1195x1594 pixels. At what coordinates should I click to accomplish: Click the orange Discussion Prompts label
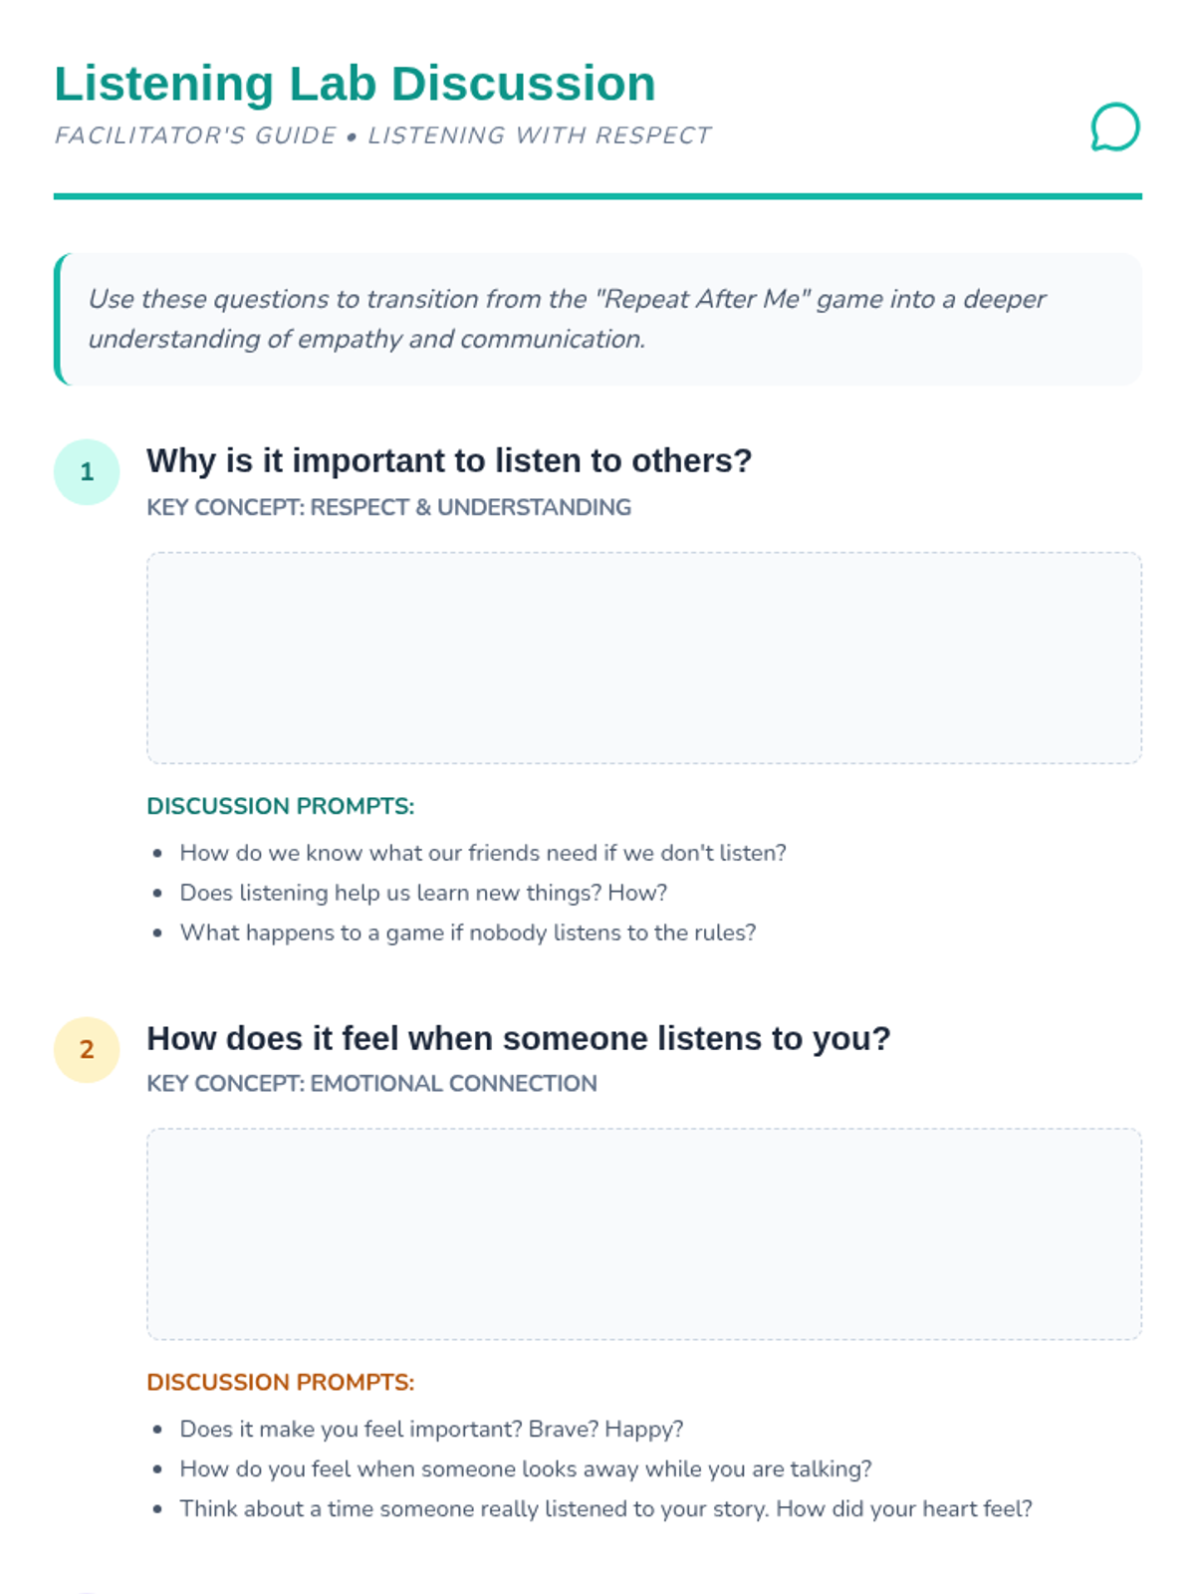(x=280, y=1382)
